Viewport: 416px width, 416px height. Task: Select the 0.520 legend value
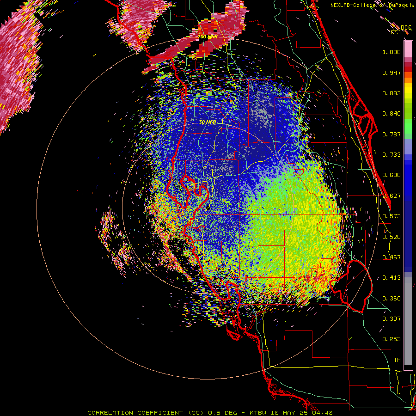392,237
